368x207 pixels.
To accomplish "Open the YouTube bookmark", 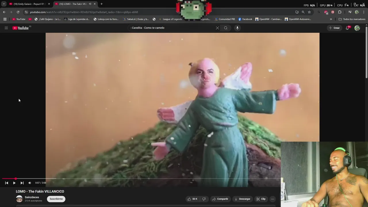I will [19, 19].
